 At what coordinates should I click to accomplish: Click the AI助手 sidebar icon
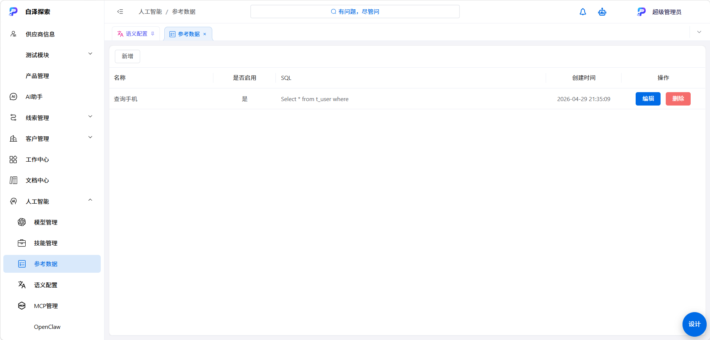click(13, 97)
